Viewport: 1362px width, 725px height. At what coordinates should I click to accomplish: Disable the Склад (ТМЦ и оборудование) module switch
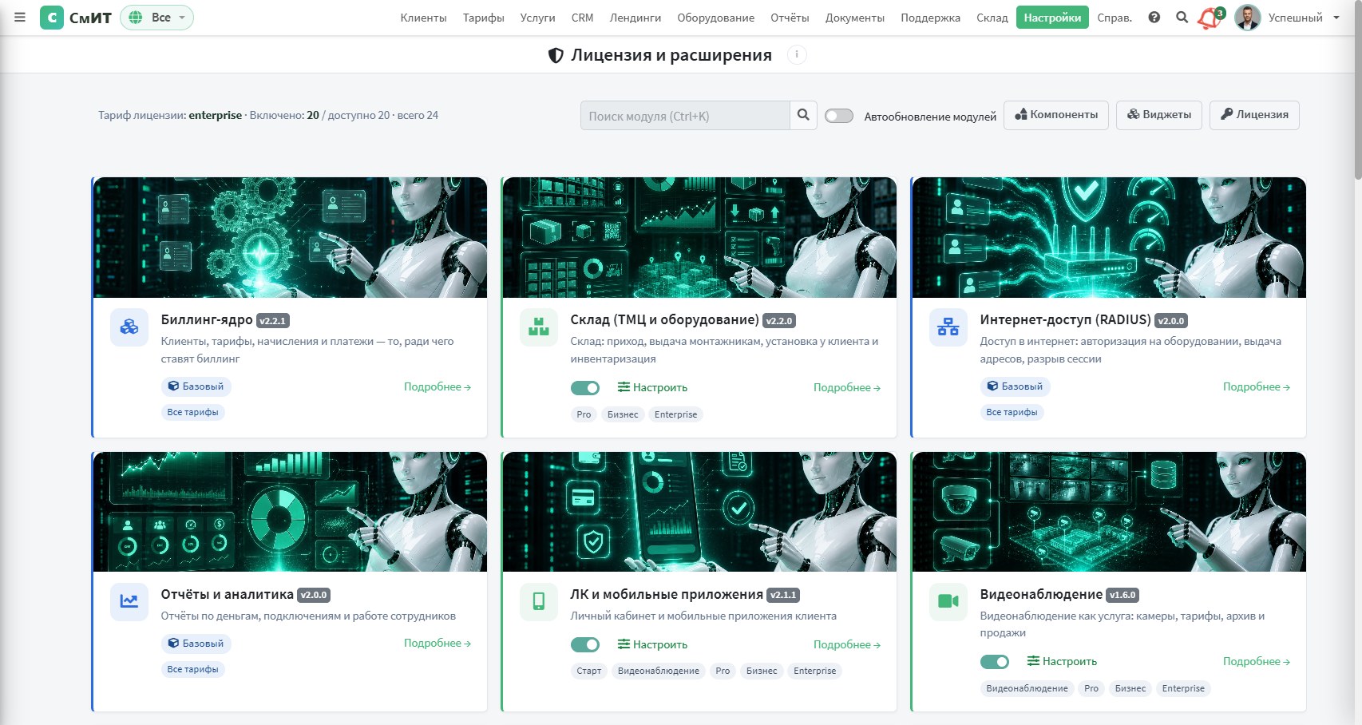tap(585, 388)
